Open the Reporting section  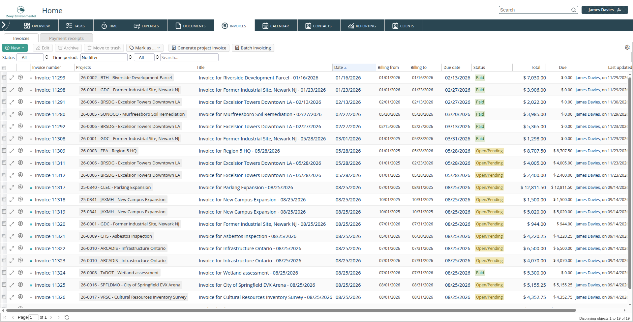pyautogui.click(x=362, y=26)
